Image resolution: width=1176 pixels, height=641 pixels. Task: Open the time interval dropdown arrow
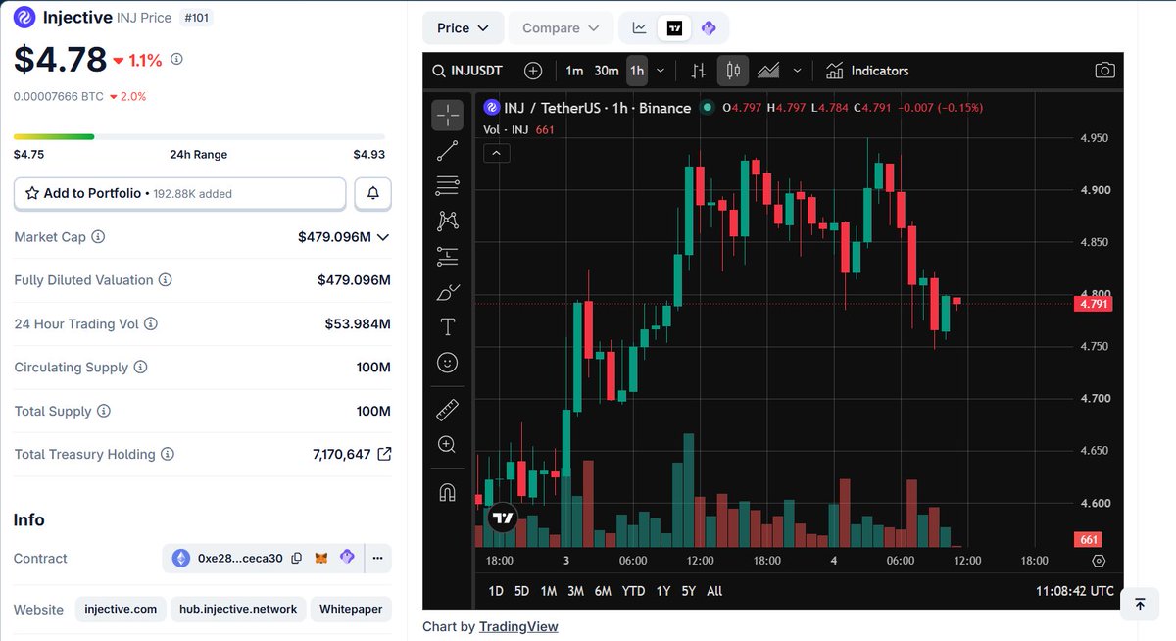point(661,71)
